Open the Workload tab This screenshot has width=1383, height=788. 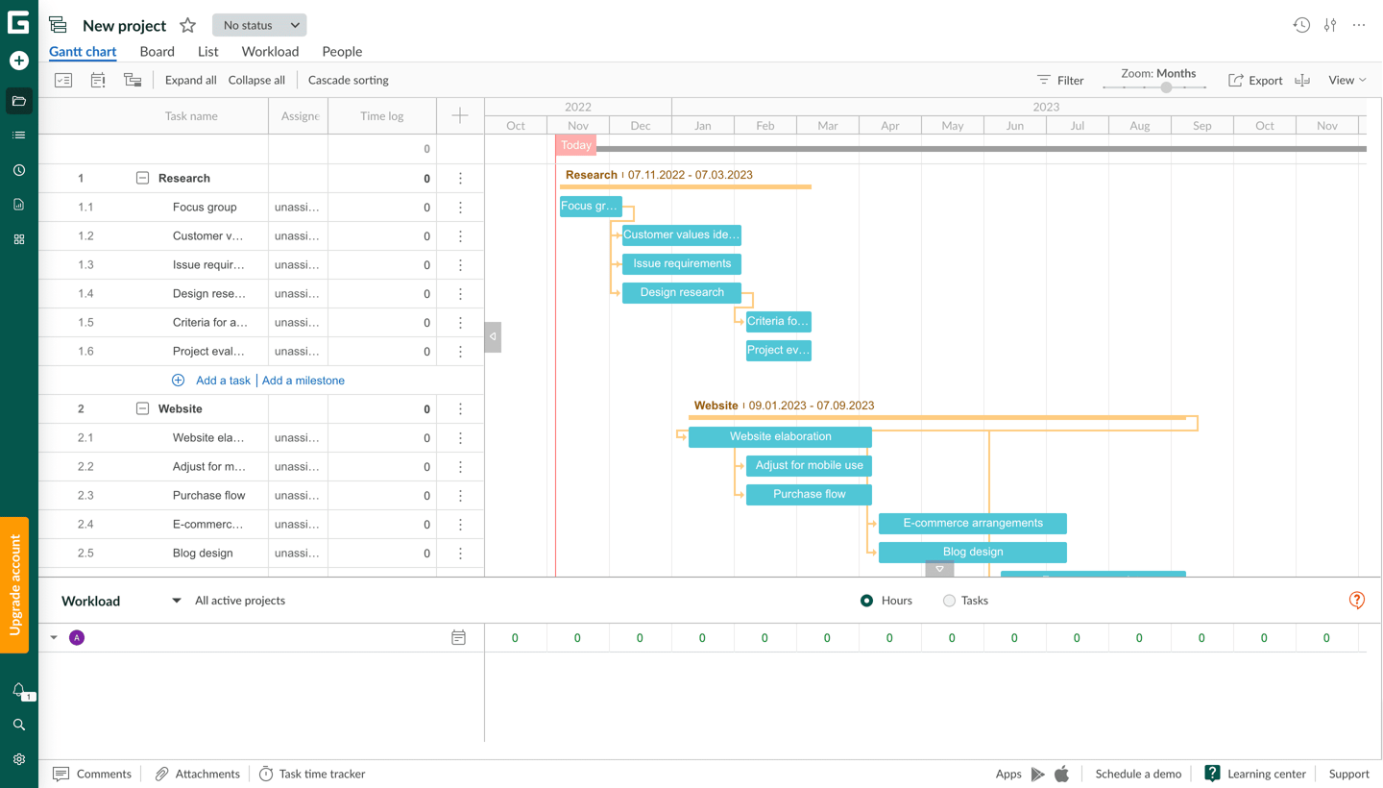tap(269, 51)
